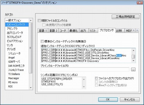Click STM32_USB_OTG_Driver include path line
144x105 pixels.
pos(75,53)
